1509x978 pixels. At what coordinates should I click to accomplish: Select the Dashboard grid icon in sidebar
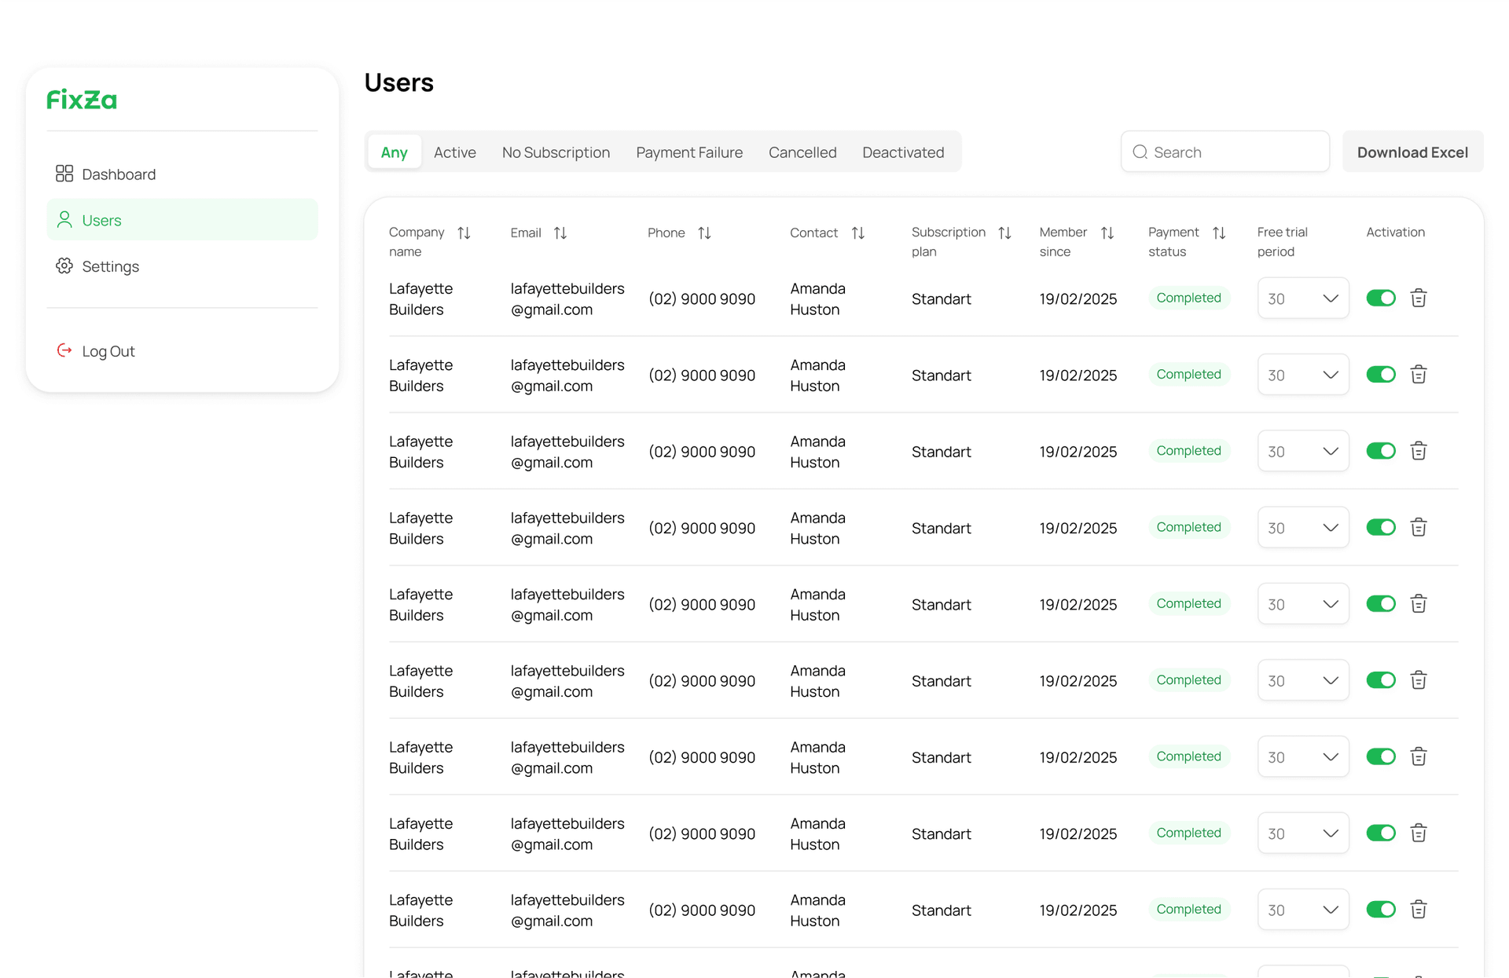click(x=64, y=174)
